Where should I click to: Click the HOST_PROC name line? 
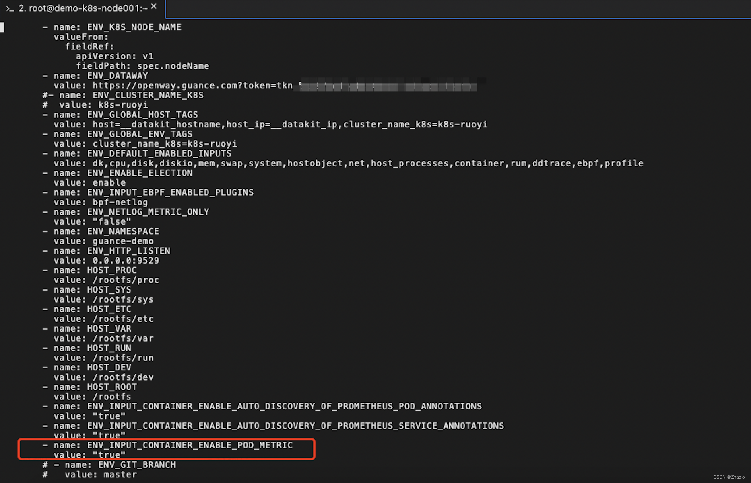[x=90, y=270]
